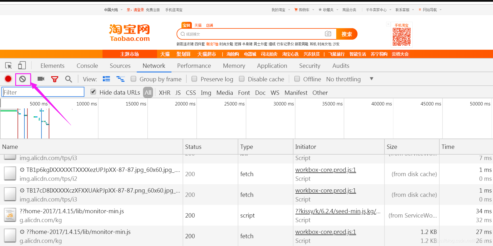Click the mobile Taobao QR code
The width and height of the screenshot is (493, 246).
pyautogui.click(x=402, y=37)
